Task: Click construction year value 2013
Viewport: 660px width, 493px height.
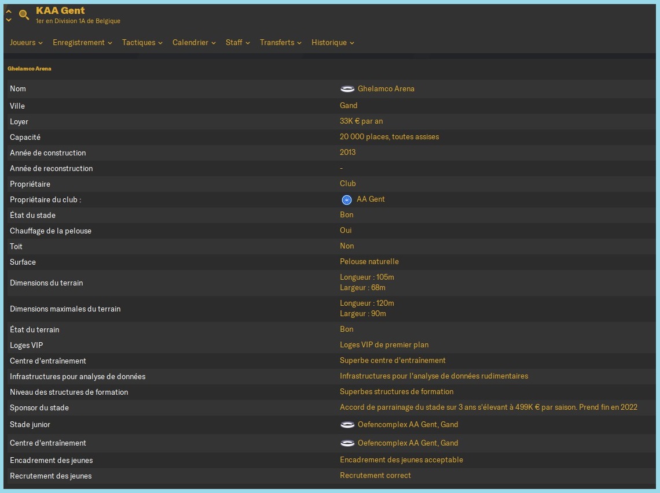Action: 348,152
